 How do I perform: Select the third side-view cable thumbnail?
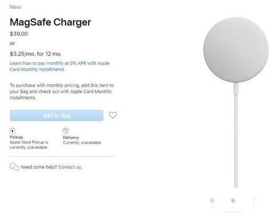[x=254, y=203]
